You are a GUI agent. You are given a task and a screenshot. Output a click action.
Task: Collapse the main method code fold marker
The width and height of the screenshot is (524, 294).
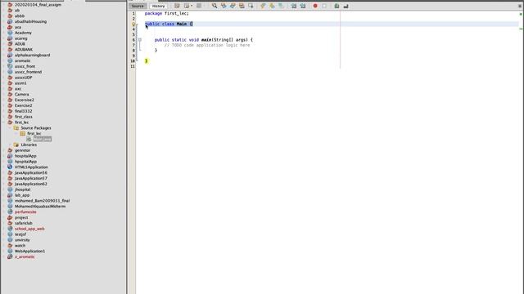[140, 40]
